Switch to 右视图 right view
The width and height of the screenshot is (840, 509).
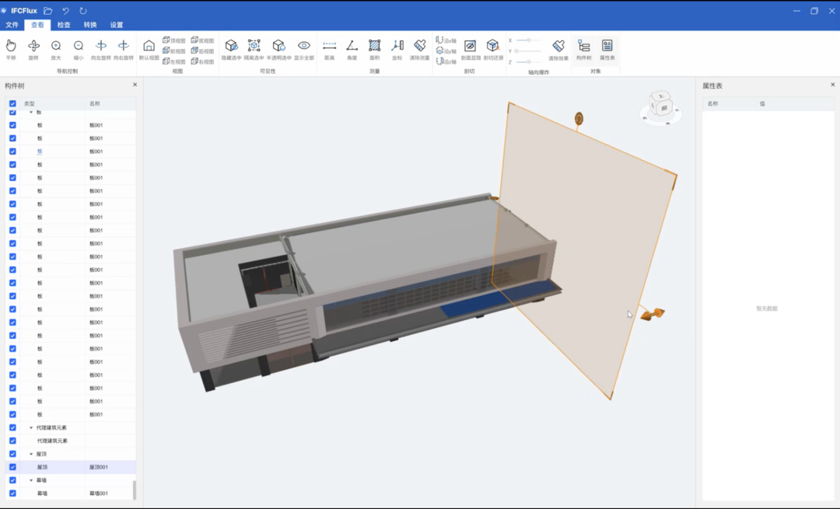point(202,61)
